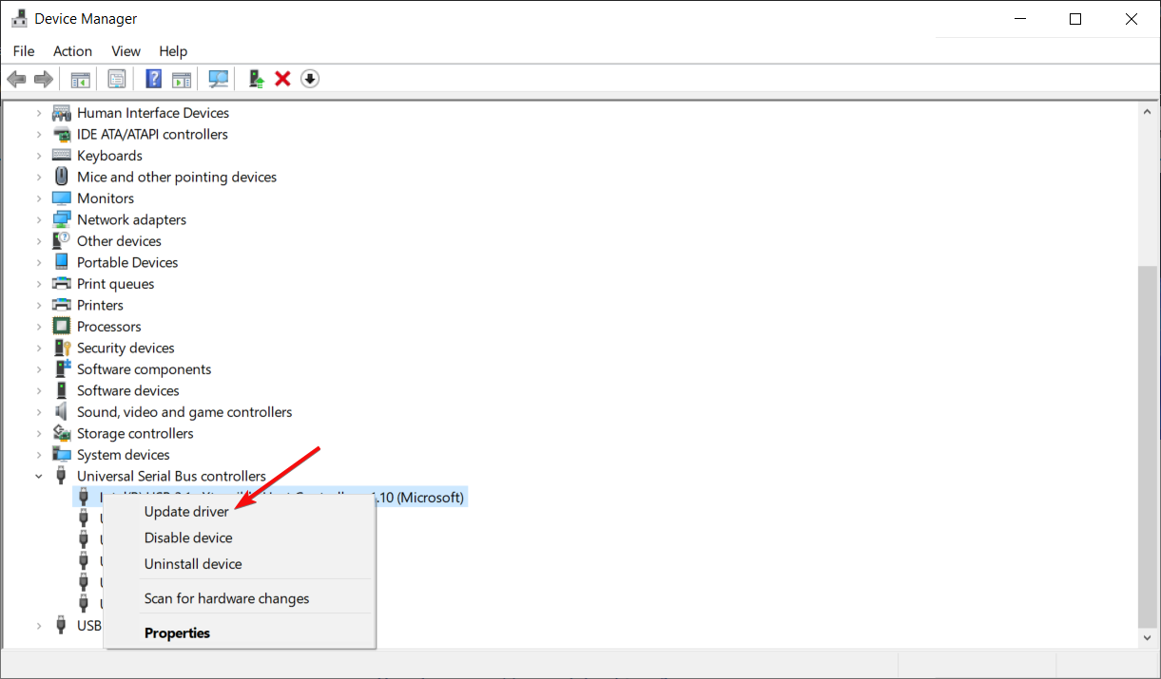Select the Network adapters icon
Screen dimensions: 1161x679
coord(62,219)
